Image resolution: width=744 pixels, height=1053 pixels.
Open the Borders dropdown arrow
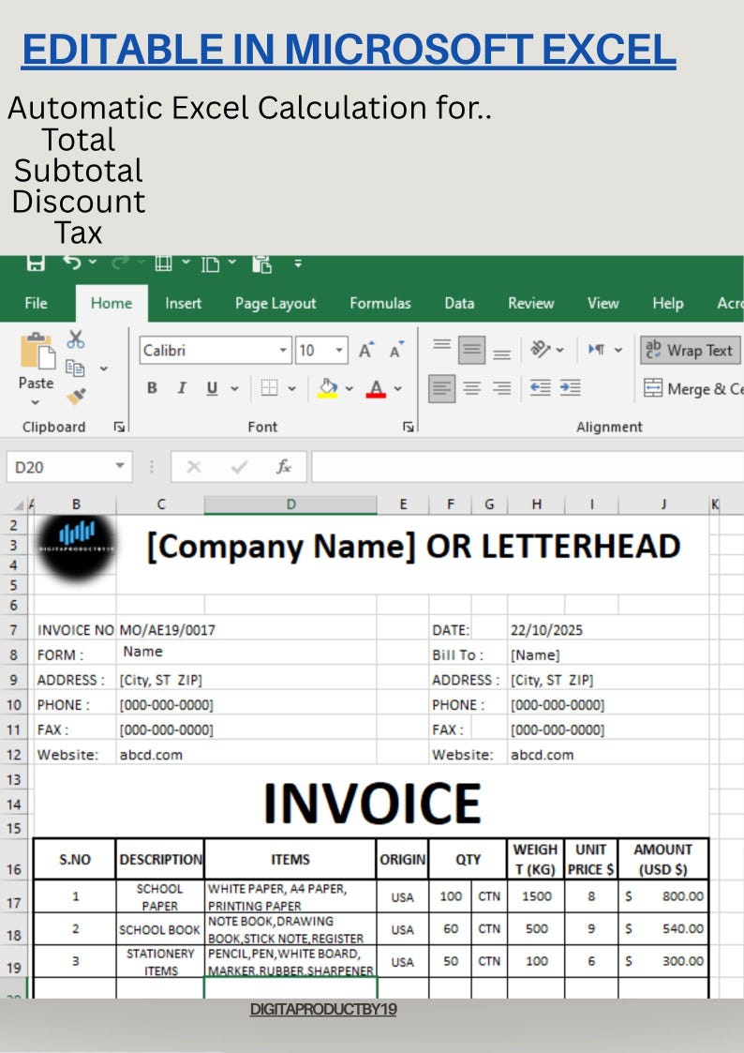click(291, 389)
